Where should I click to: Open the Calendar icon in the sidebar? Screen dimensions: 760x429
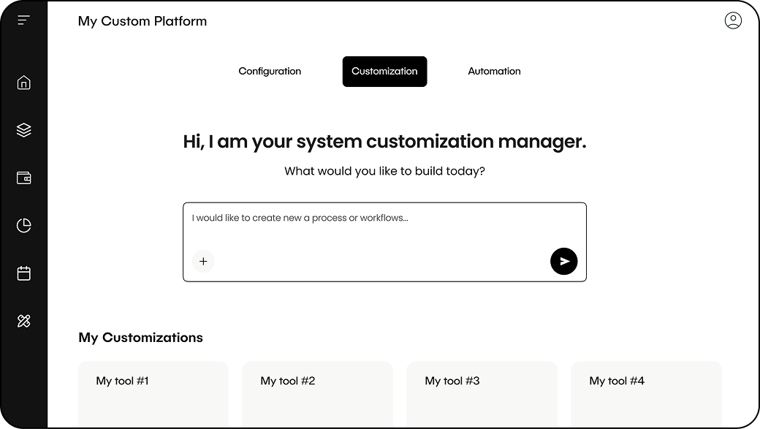pos(23,273)
